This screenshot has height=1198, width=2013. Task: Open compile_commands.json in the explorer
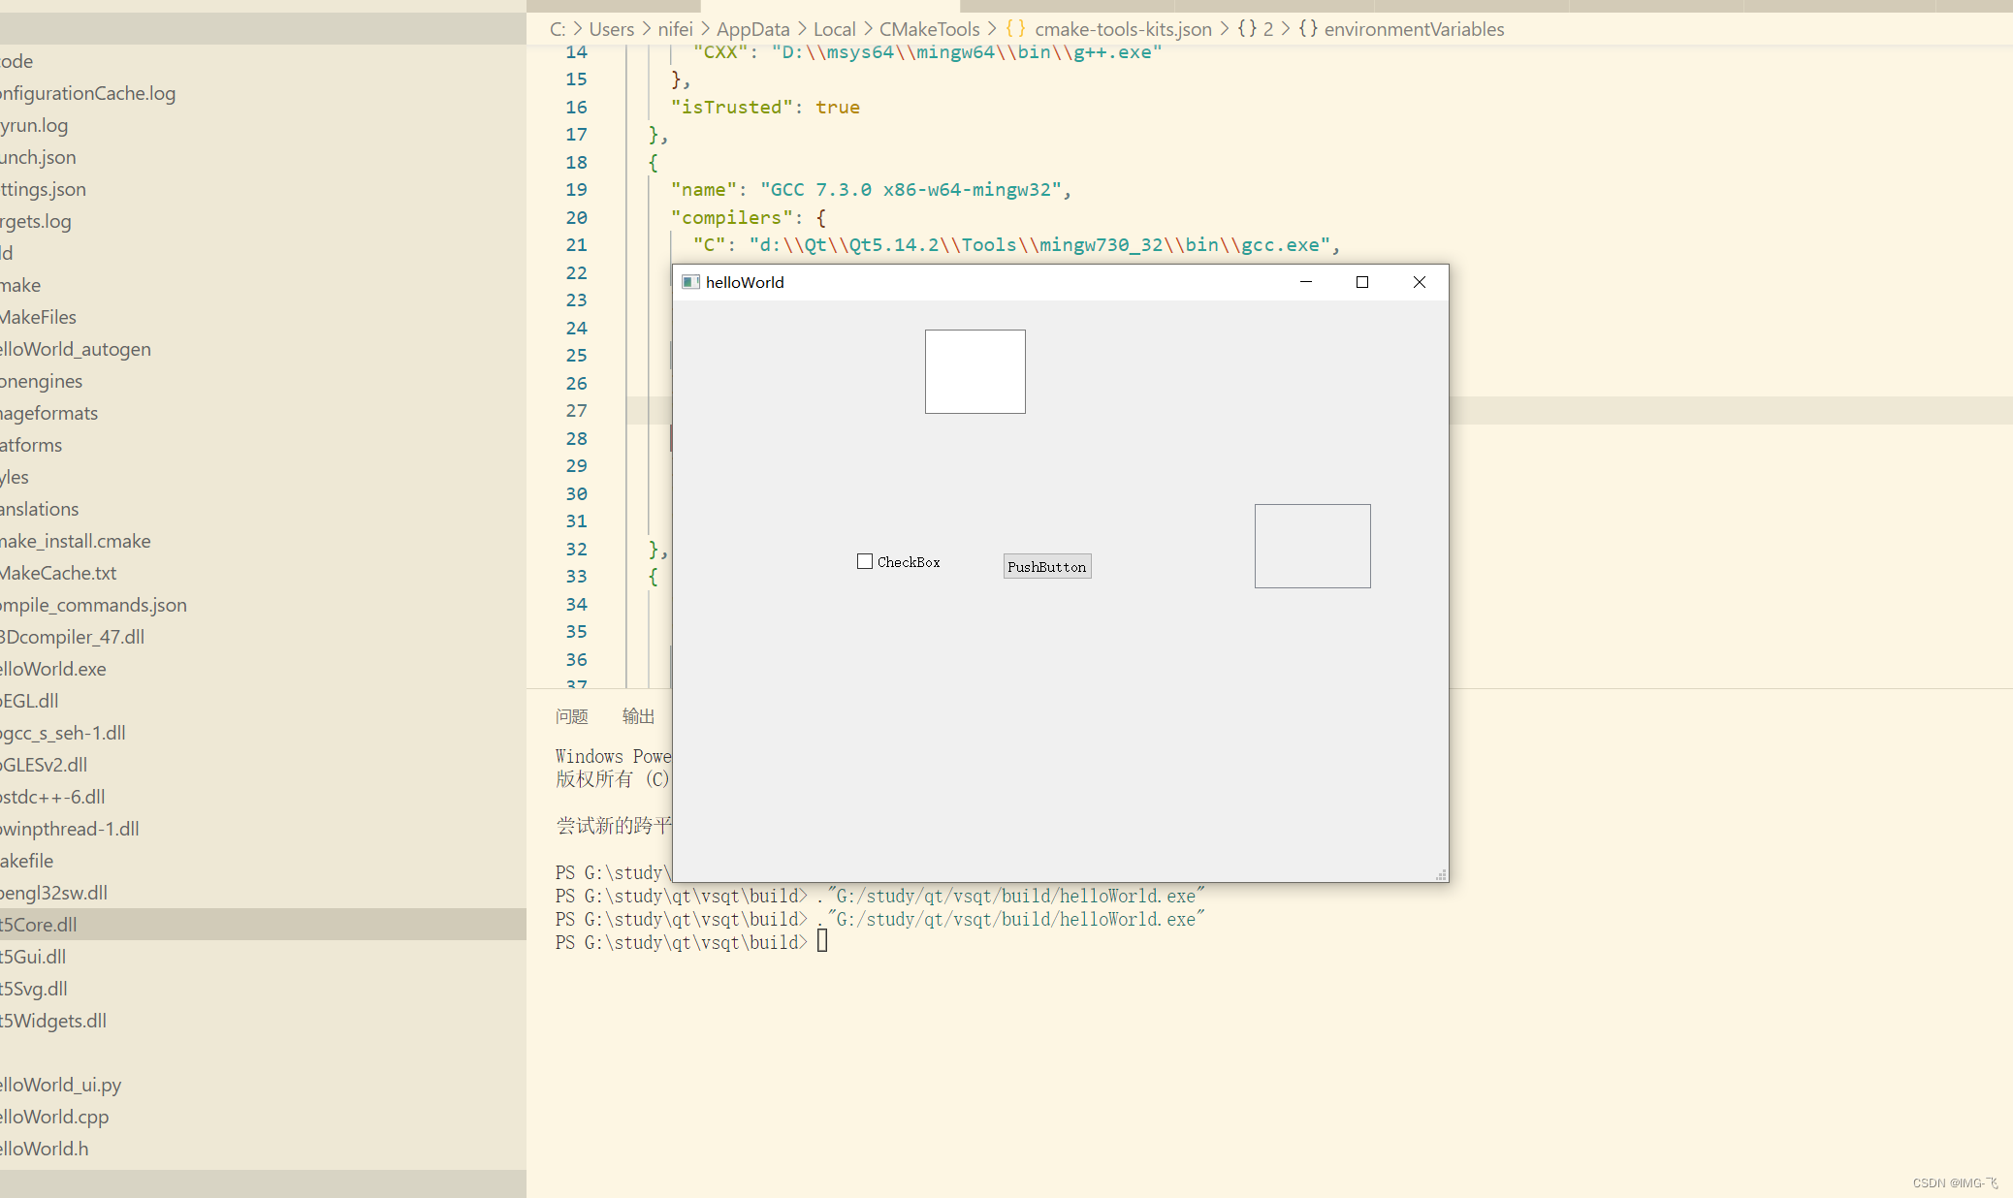click(263, 605)
